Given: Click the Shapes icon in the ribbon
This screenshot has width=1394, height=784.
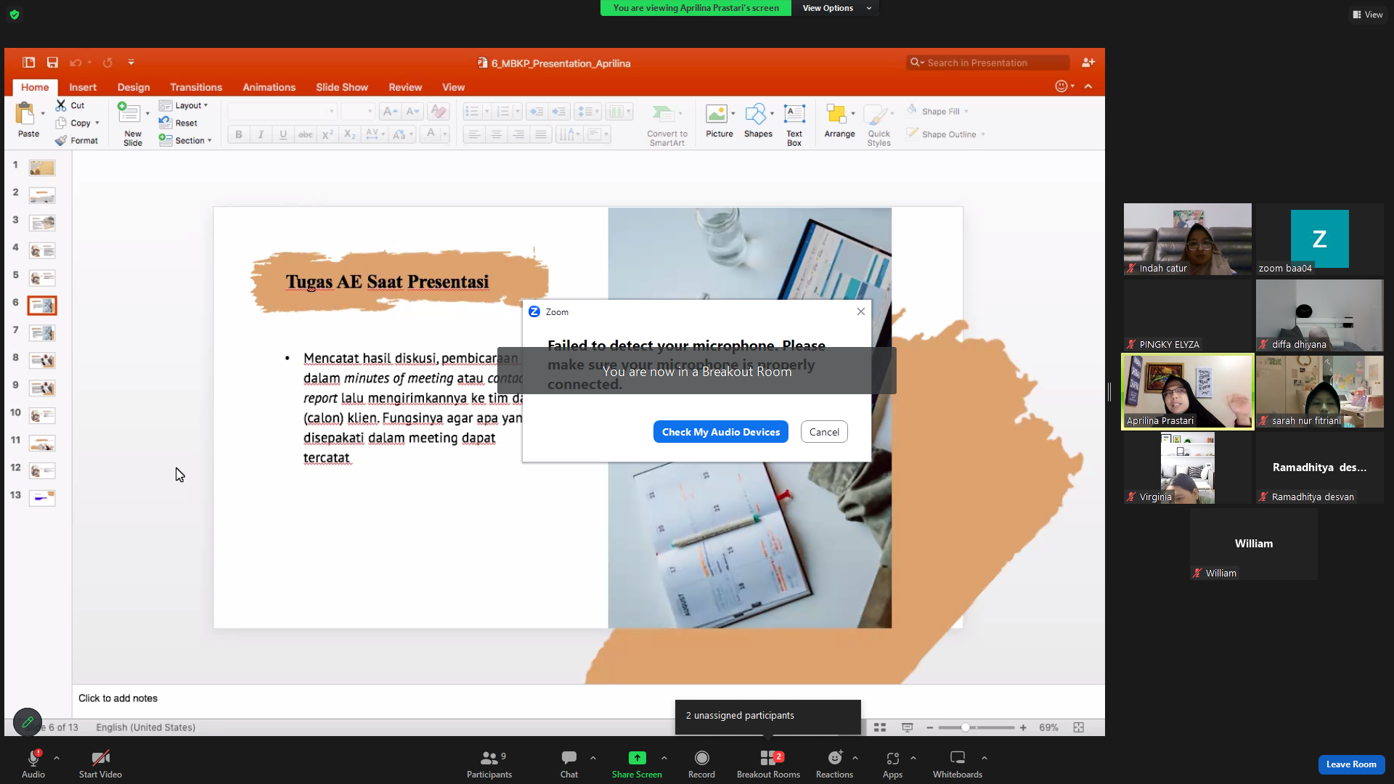Looking at the screenshot, I should pyautogui.click(x=756, y=114).
